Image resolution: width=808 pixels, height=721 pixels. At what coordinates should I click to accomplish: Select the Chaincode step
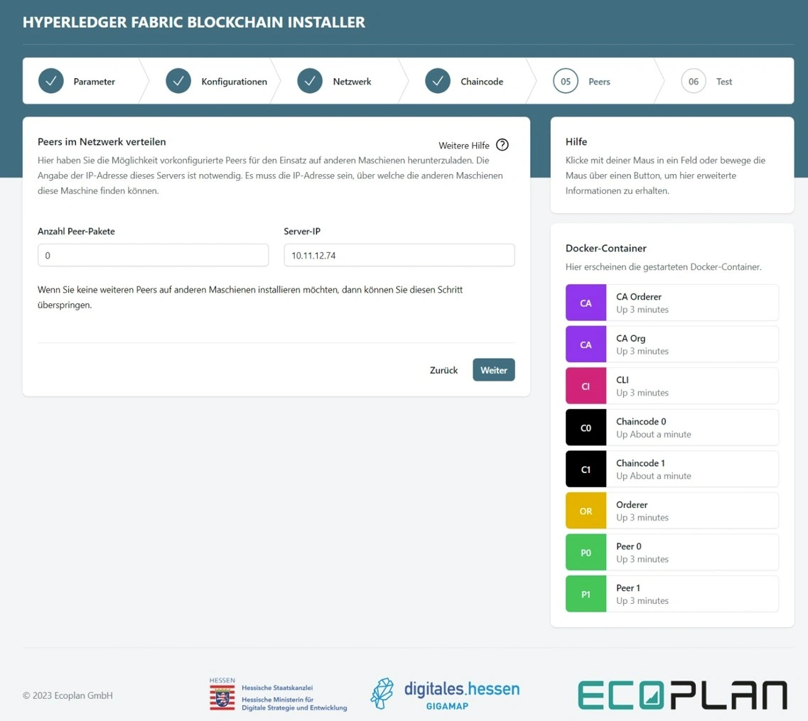pos(465,82)
